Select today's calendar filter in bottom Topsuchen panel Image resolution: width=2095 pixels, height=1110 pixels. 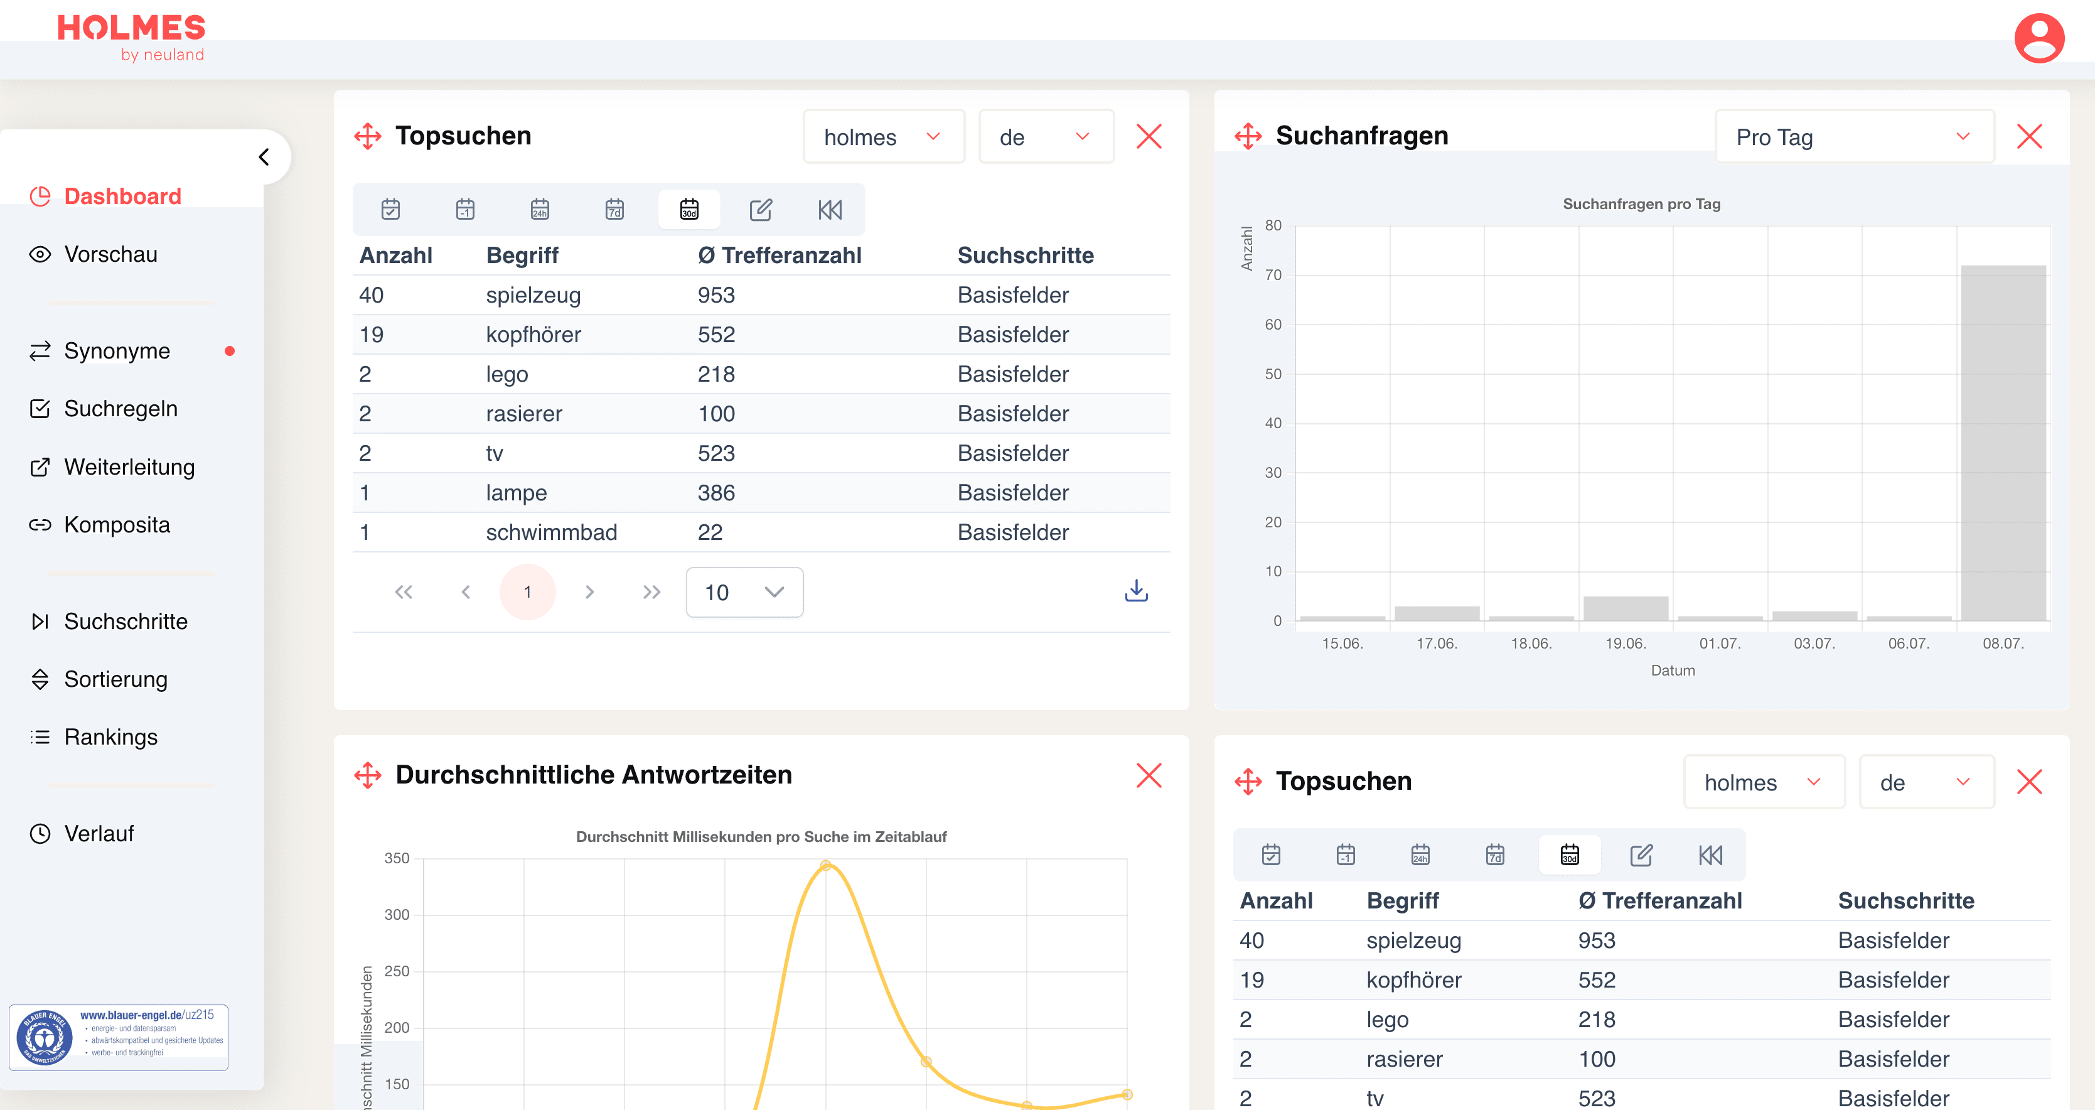pyautogui.click(x=1271, y=854)
